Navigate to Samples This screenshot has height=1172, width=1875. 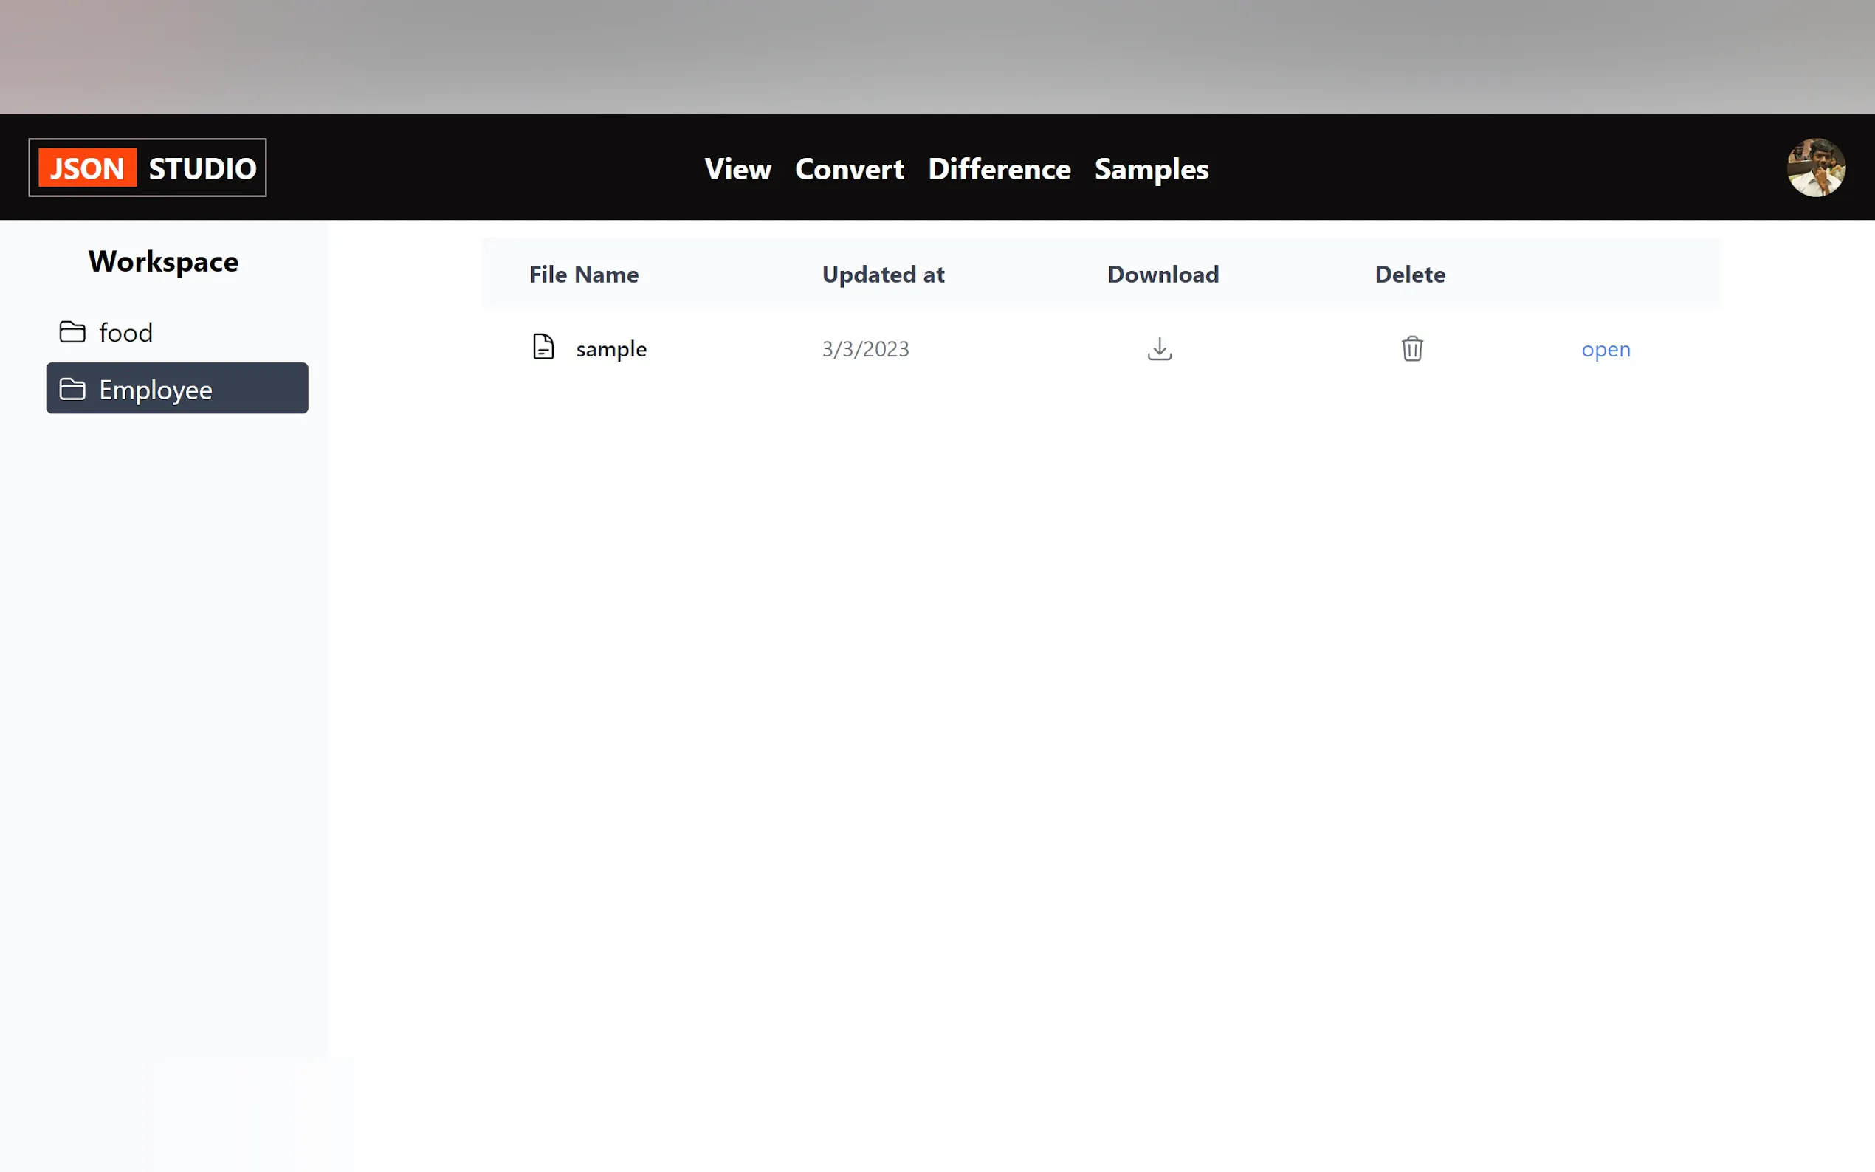(x=1150, y=169)
